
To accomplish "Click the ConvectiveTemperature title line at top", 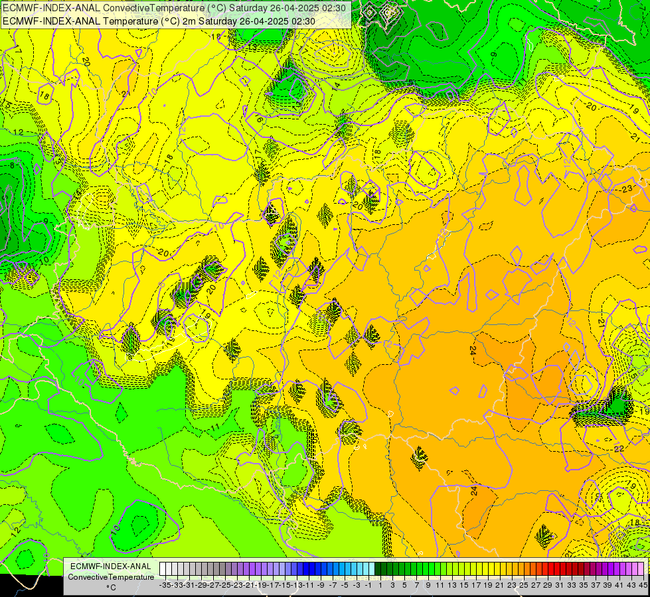I will (175, 8).
